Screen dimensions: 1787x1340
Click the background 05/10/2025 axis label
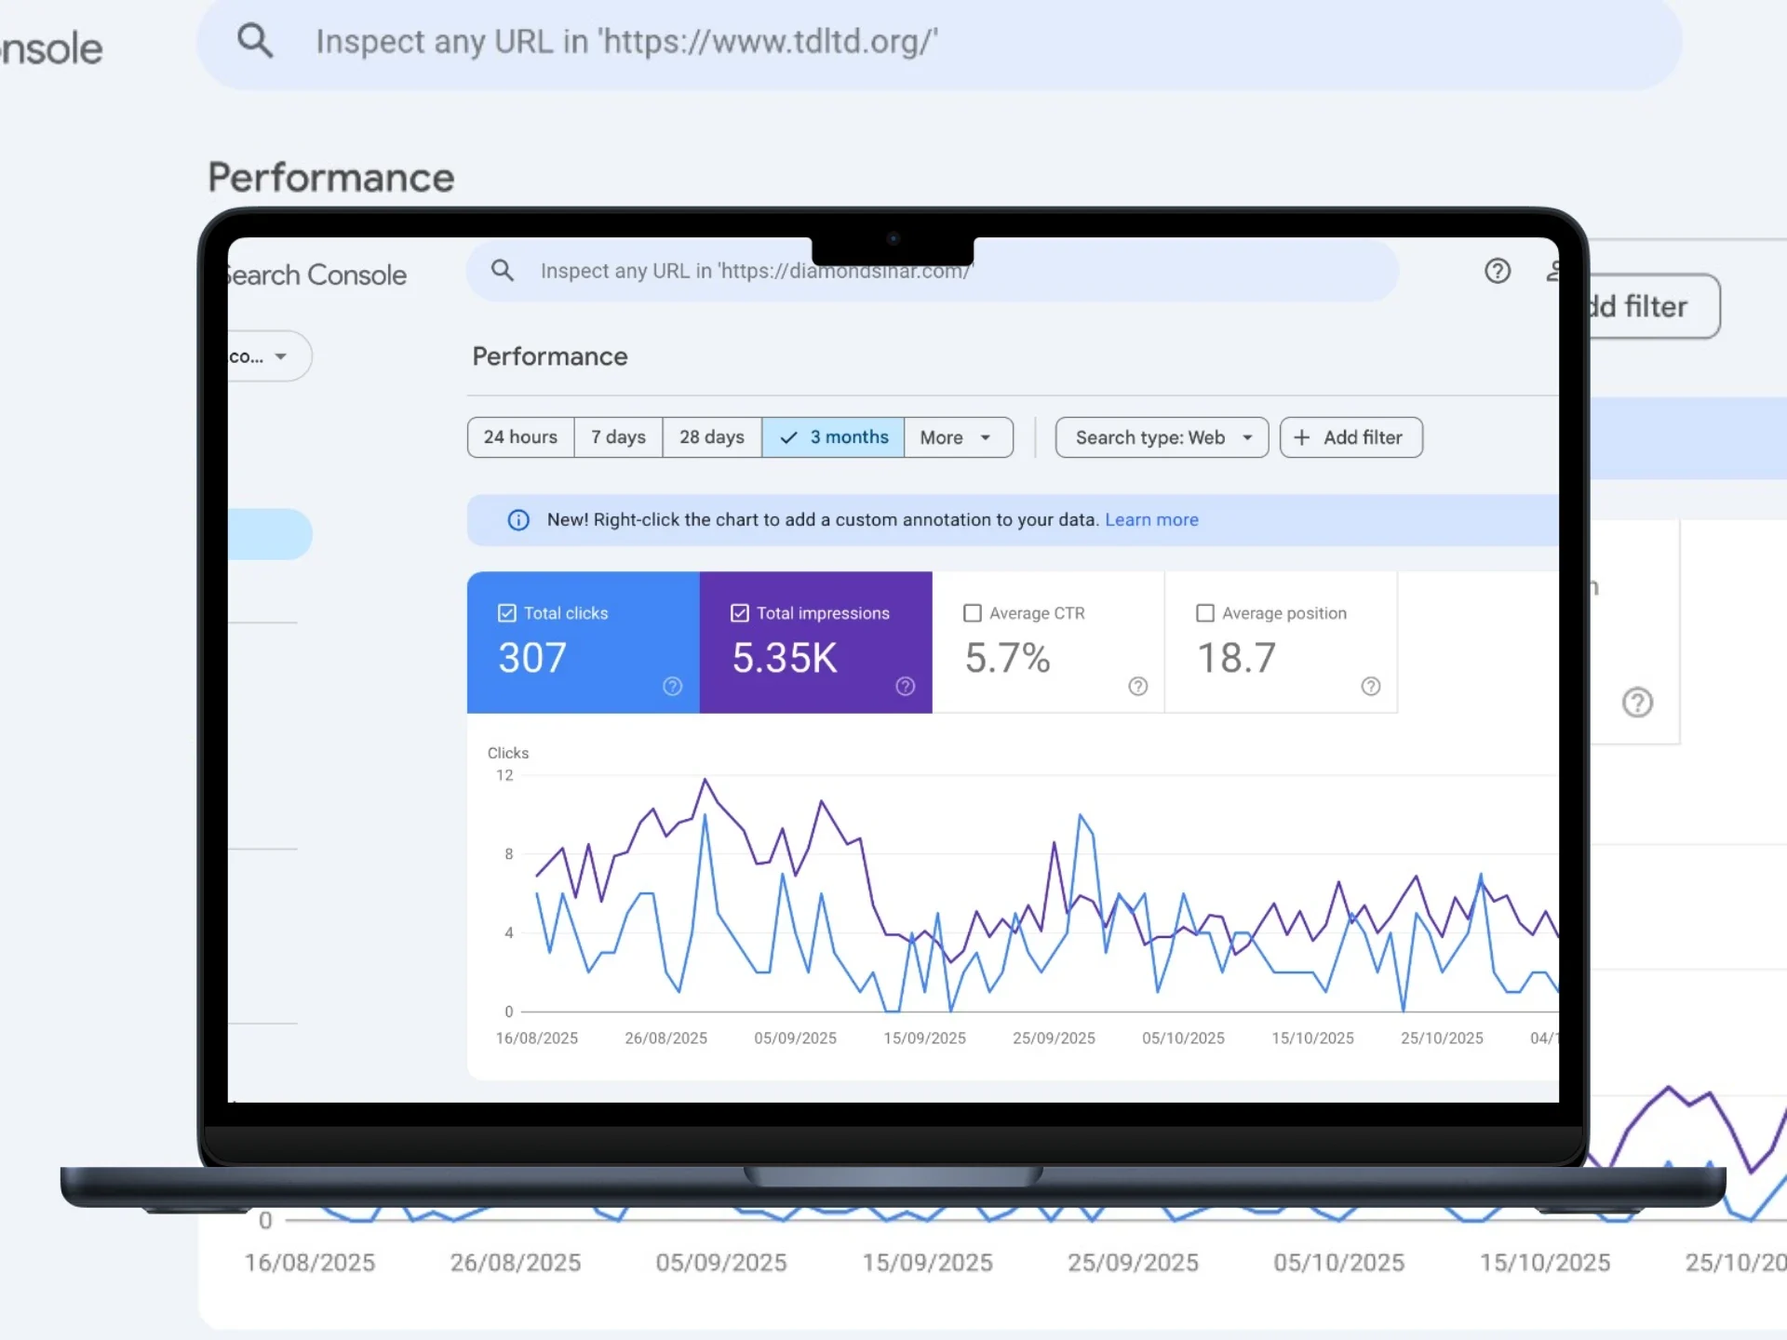pos(1339,1263)
